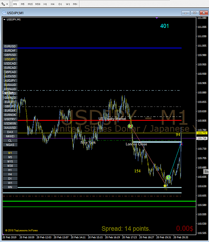Switch chart to AUDUSD symbol button

click(10, 76)
